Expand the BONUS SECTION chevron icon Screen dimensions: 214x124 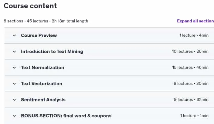(x=14, y=116)
